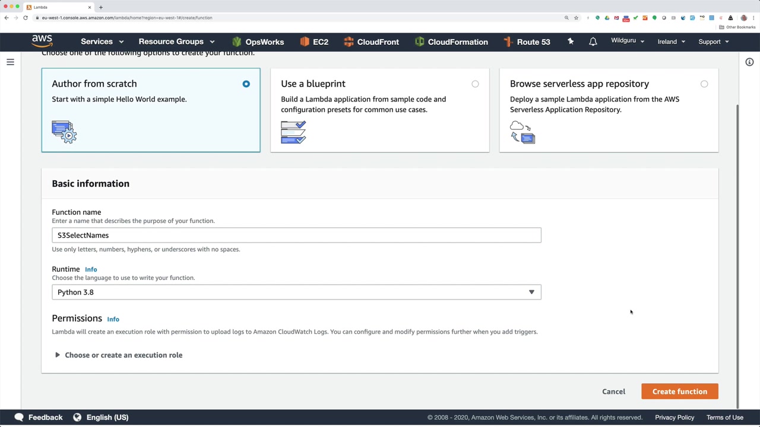
Task: Click the pin shortcuts icon in navbar
Action: click(x=571, y=42)
